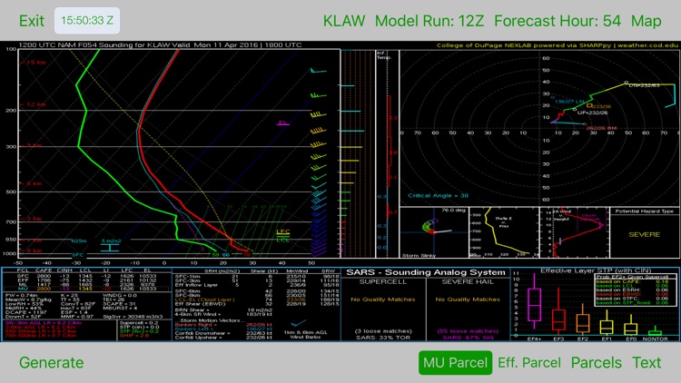
Task: Click the 'DN=232/63' hodograph label
Action: tap(644, 85)
